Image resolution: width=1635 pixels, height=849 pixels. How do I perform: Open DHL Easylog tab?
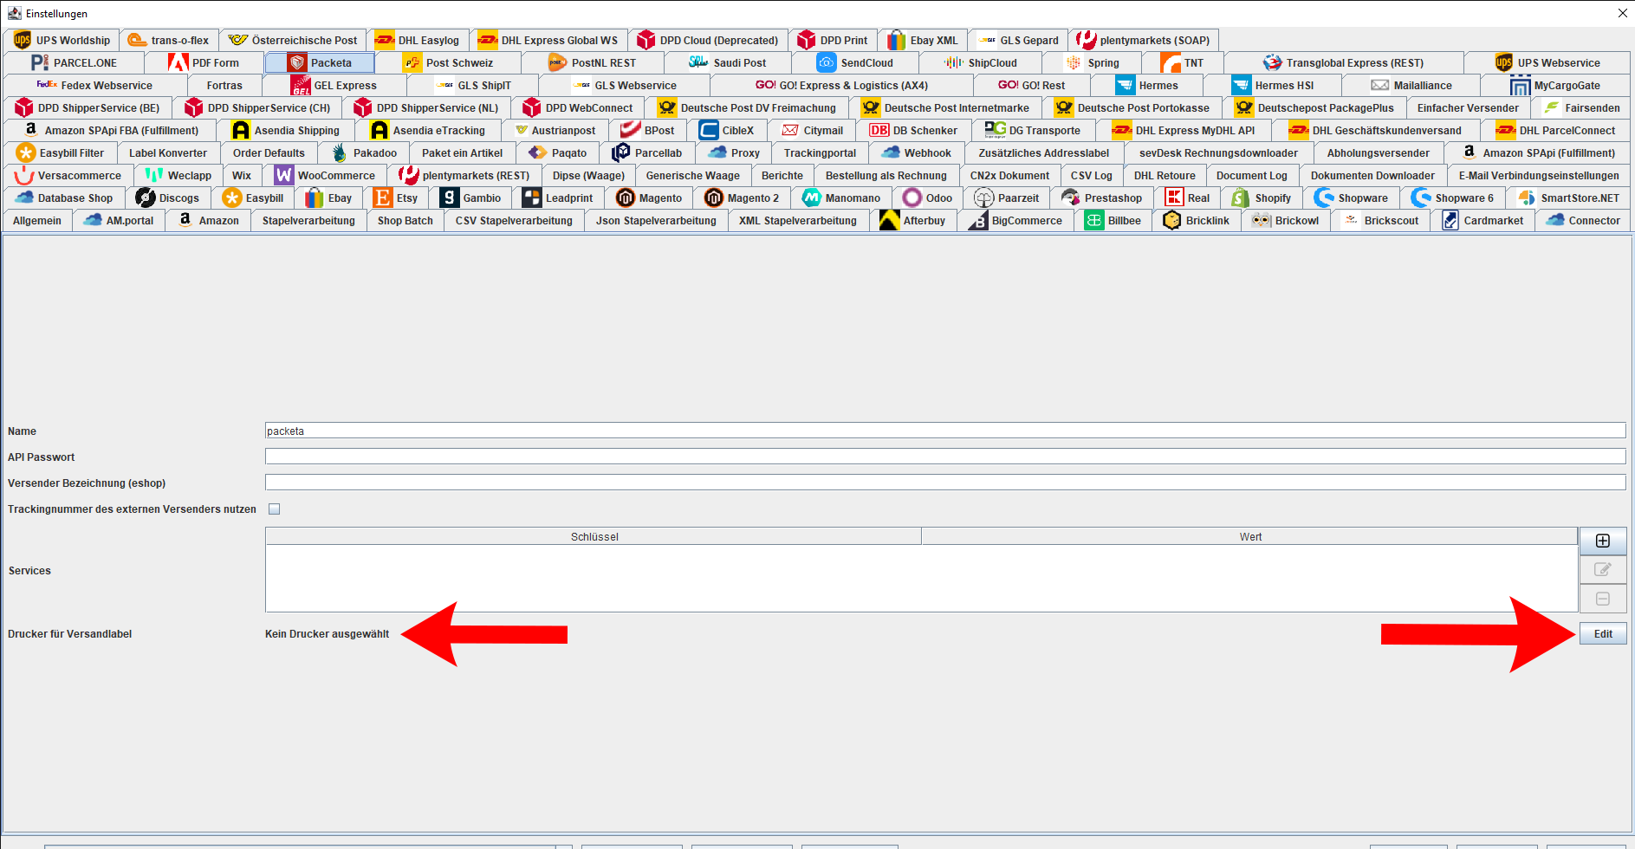pyautogui.click(x=418, y=40)
